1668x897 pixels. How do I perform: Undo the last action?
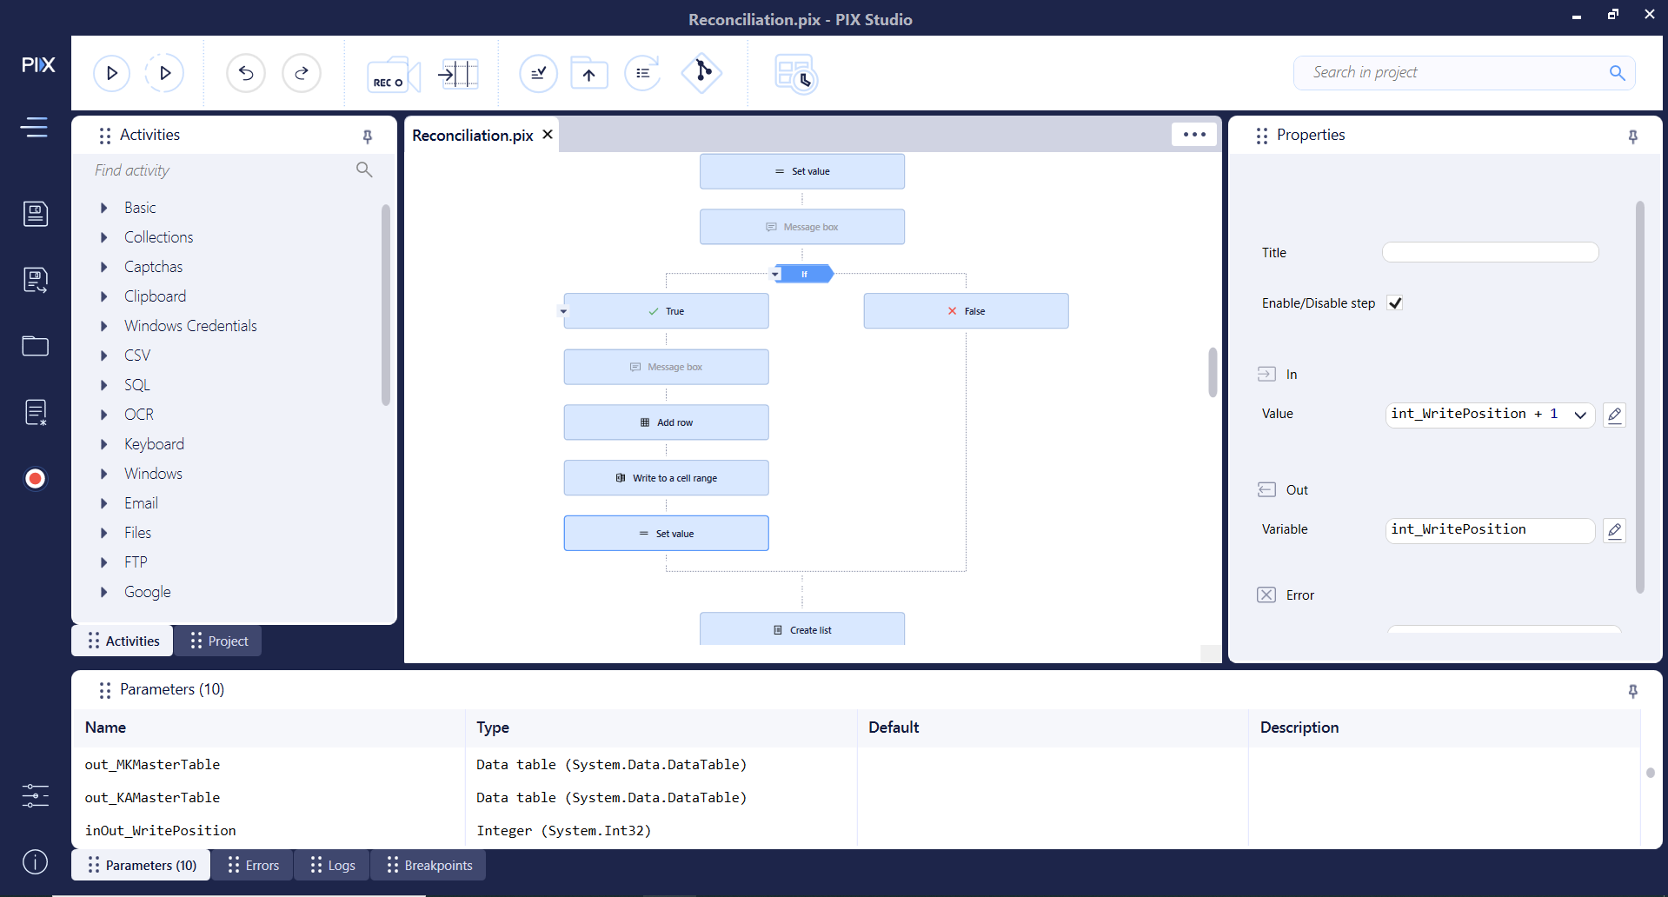[x=246, y=73]
